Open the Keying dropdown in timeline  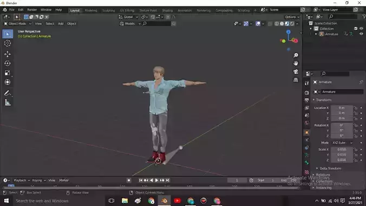38,181
